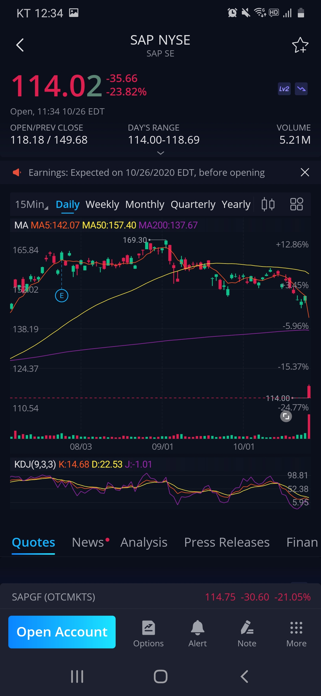Tap the earnings E marker on chart

pyautogui.click(x=62, y=296)
